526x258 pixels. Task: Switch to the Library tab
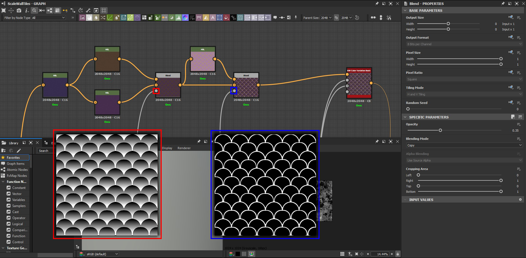tap(13, 143)
